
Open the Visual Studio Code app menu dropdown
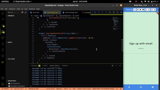tap(22, 1)
